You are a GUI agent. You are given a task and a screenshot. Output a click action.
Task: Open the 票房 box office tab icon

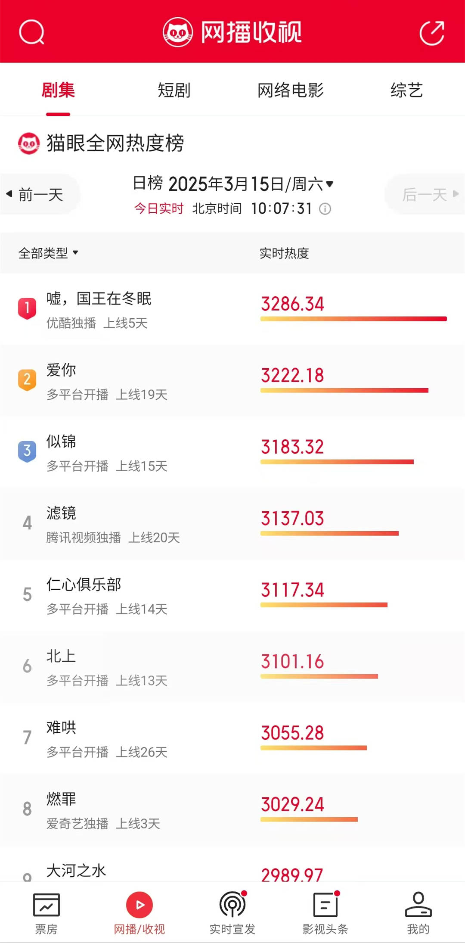point(46,905)
